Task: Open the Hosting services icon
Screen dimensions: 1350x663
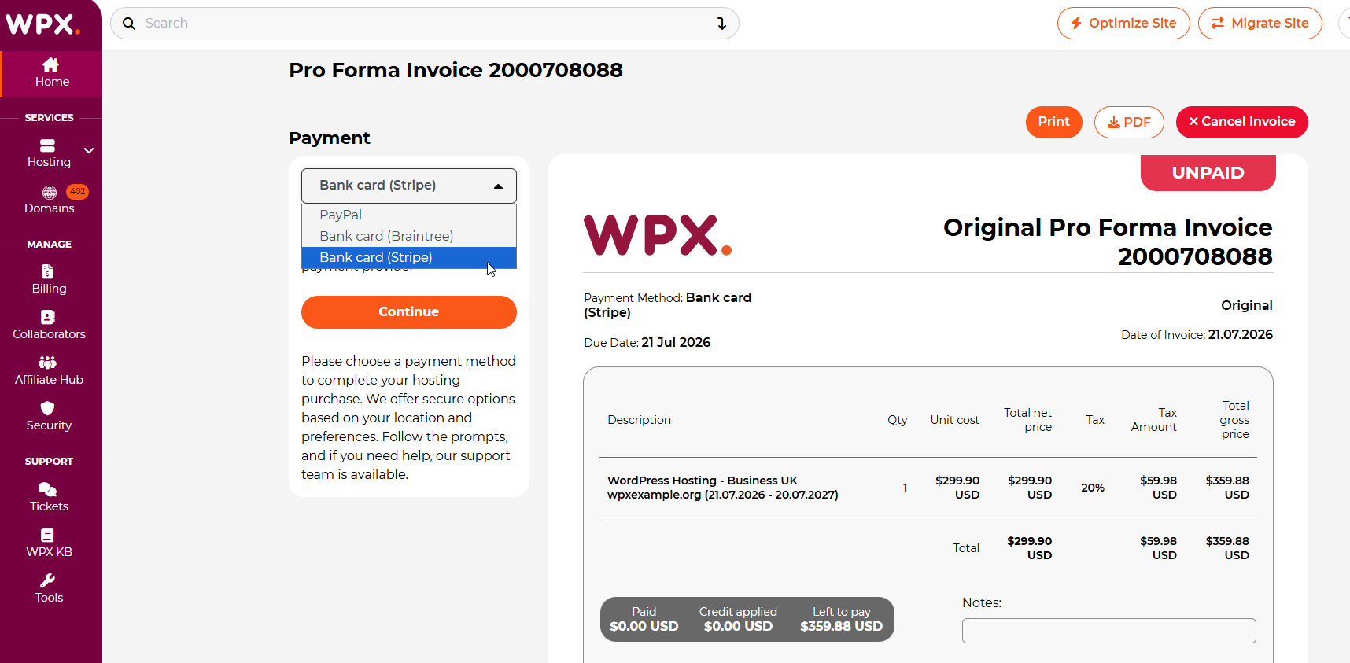Action: tap(47, 145)
